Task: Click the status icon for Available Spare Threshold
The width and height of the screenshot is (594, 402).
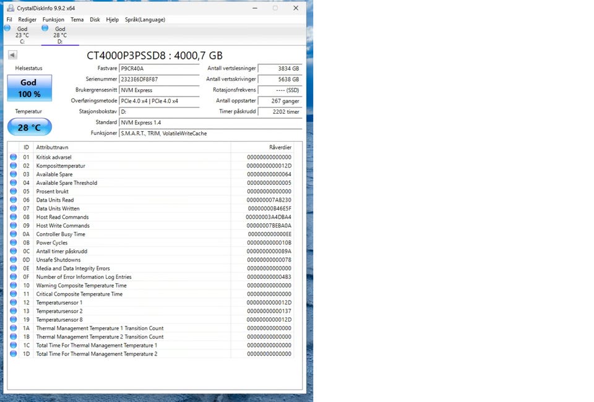Action: (13, 182)
